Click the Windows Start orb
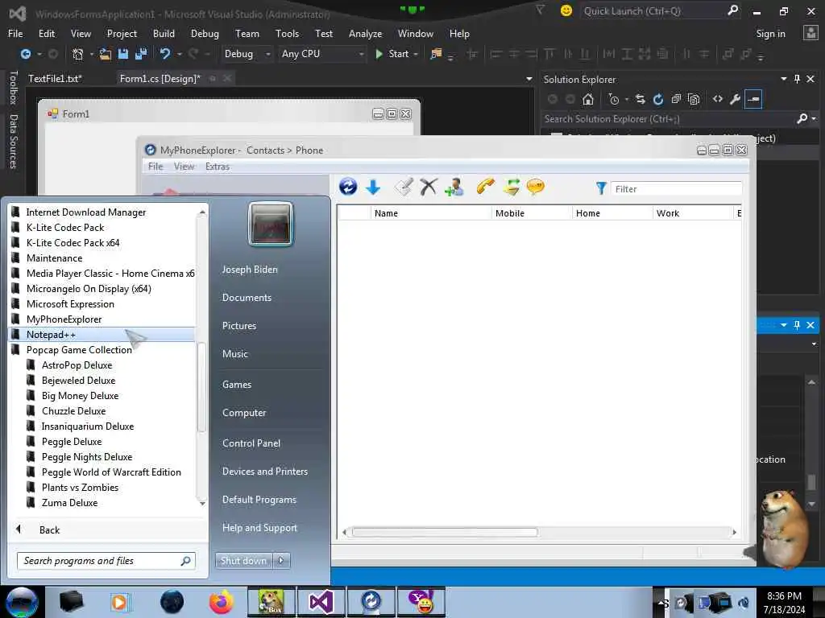 pyautogui.click(x=22, y=602)
